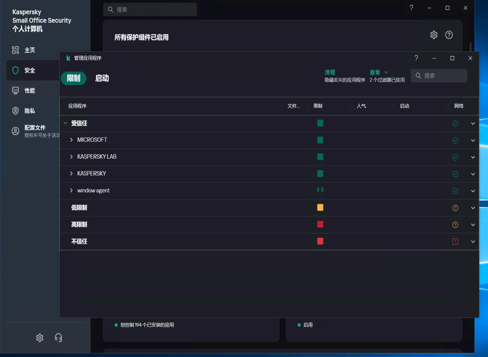The image size is (488, 357).
Task: Open the network dropdown arrow for 高限制
Action: tap(473, 225)
